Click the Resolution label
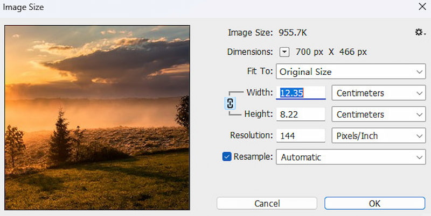The width and height of the screenshot is (431, 216). coord(252,135)
